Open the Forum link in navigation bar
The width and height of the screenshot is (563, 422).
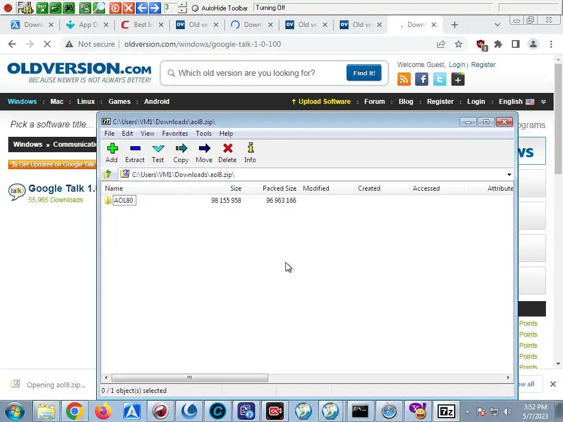click(x=374, y=102)
